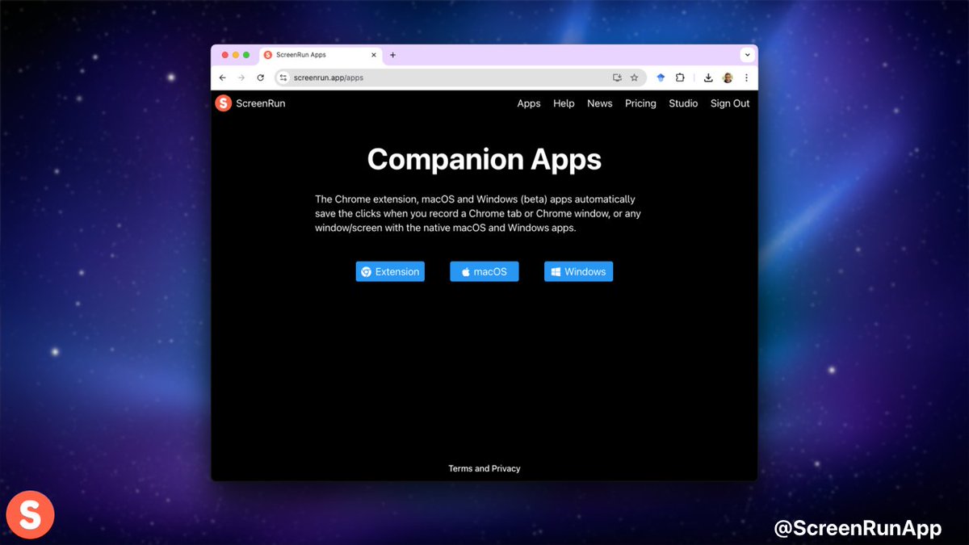Viewport: 969px width, 545px height.
Task: Click the install app icon in address bar
Action: pyautogui.click(x=618, y=78)
